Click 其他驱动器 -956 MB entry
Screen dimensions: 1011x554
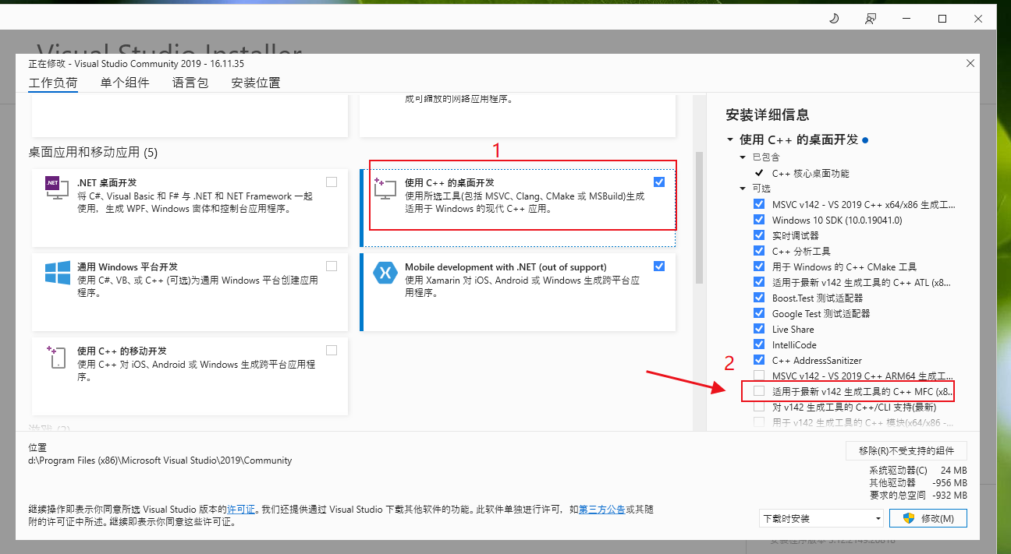pyautogui.click(x=917, y=483)
